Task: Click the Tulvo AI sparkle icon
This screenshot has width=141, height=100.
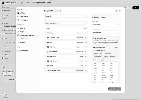Action: tap(2, 19)
